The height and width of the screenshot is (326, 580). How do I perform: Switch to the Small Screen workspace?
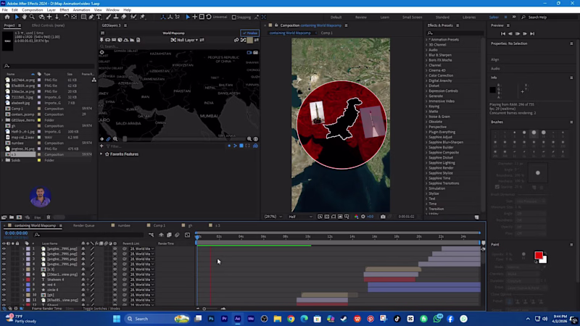pyautogui.click(x=412, y=17)
